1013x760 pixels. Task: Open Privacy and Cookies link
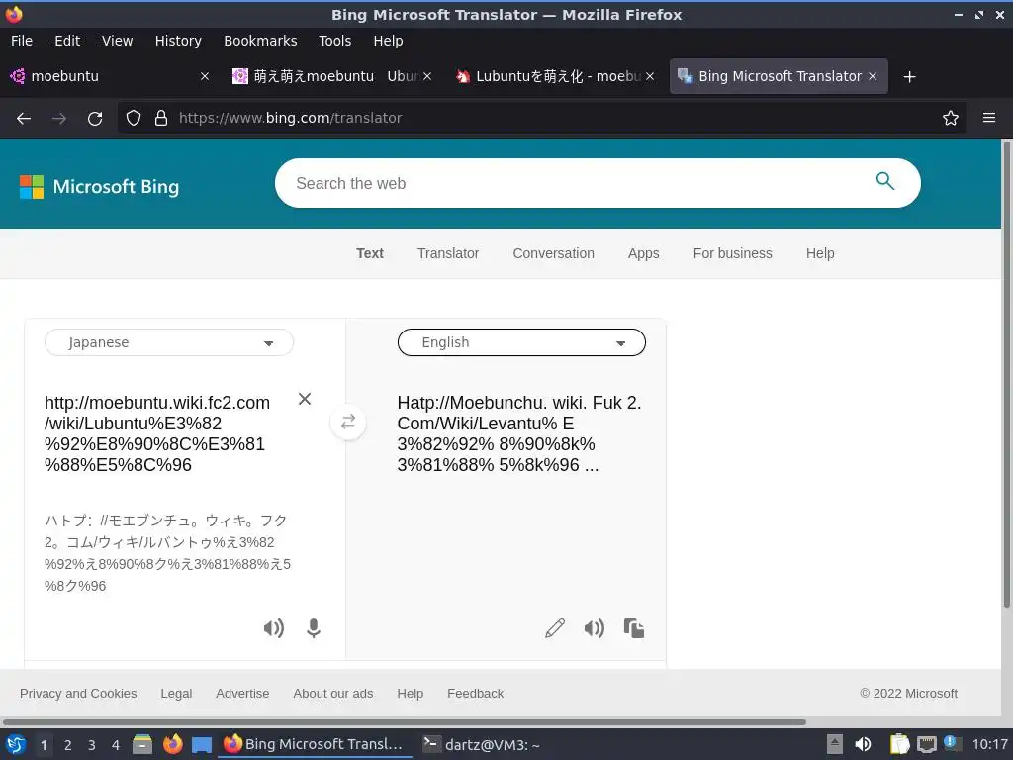78,694
